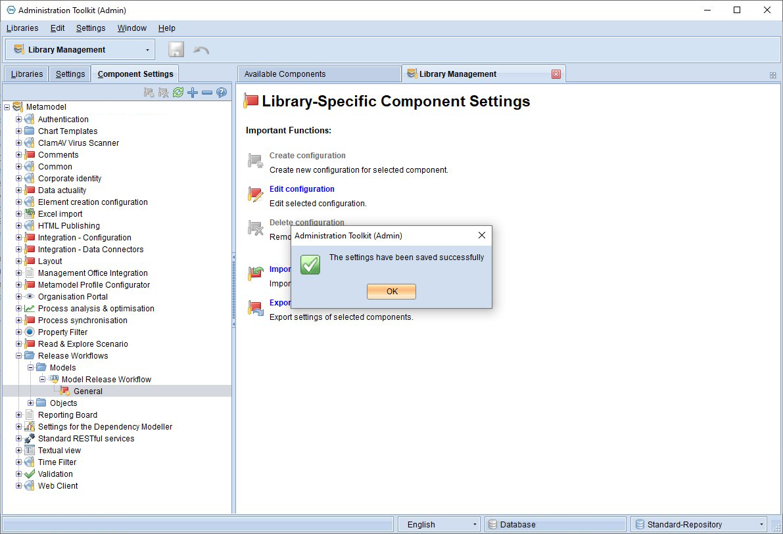Screen dimensions: 783x534
Task: Click the Edit configuration link
Action: (302, 189)
